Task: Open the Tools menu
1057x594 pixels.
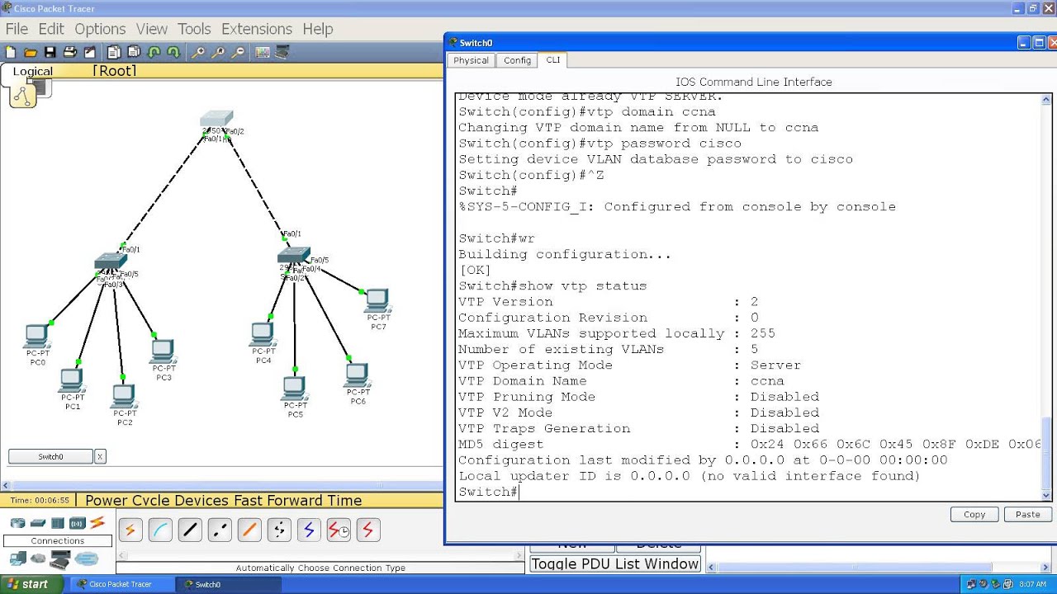Action: 194,29
